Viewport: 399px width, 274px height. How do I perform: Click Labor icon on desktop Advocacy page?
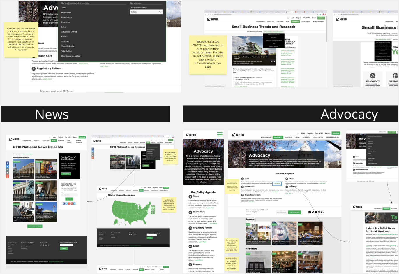[287, 178]
